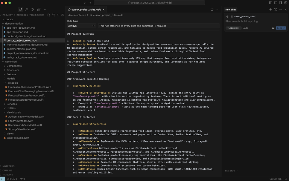This screenshot has width=289, height=181.
Task: Close the chat panel
Action: click(x=286, y=10)
